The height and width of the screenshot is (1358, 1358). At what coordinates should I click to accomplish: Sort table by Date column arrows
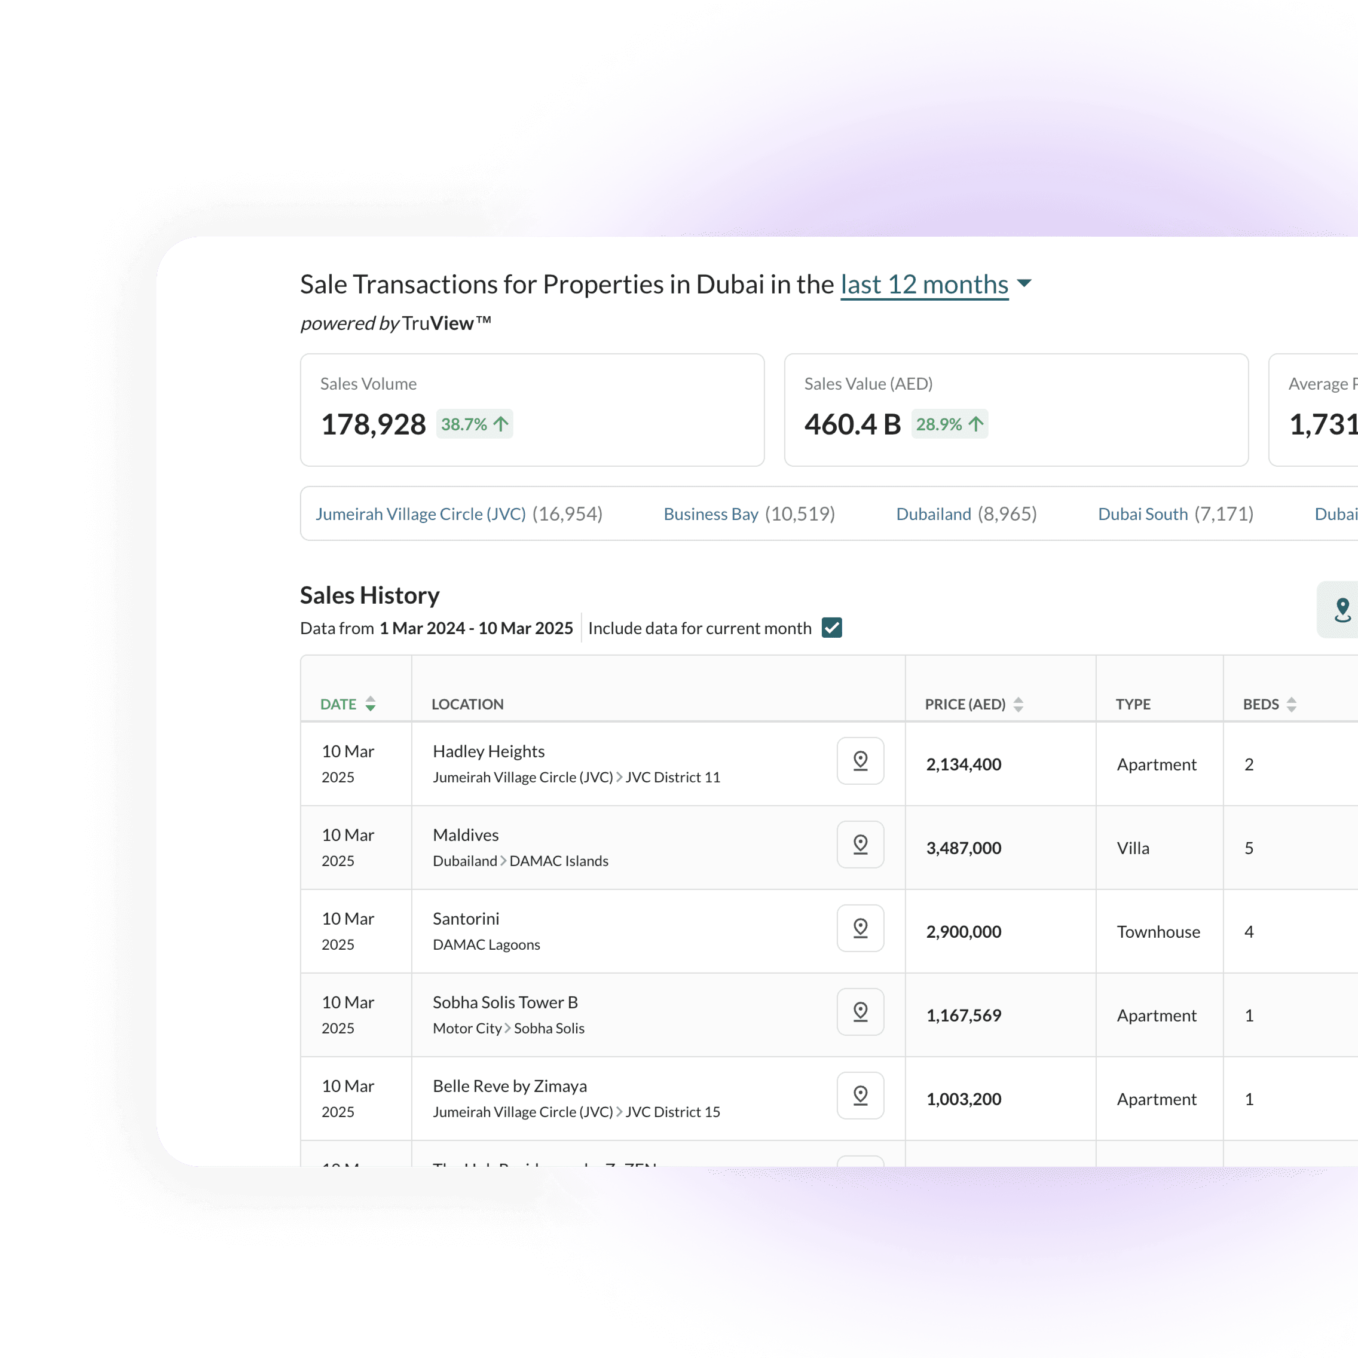tap(371, 704)
